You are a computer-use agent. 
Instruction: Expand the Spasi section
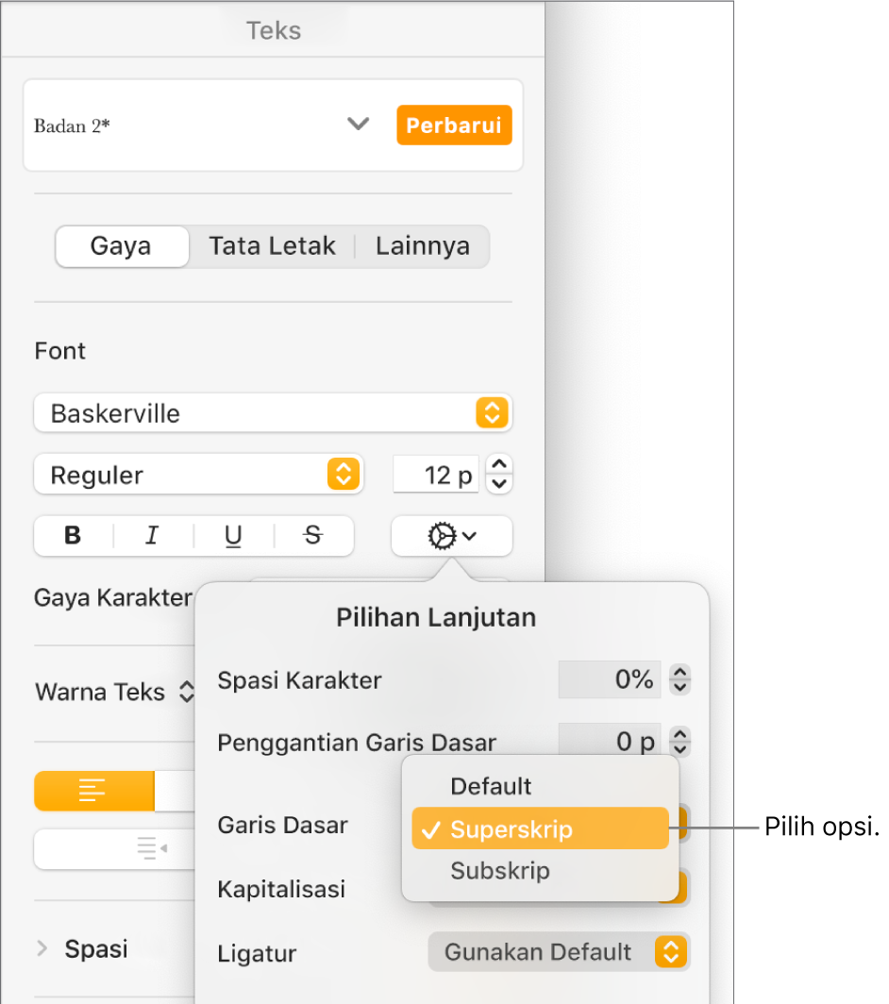pos(42,948)
